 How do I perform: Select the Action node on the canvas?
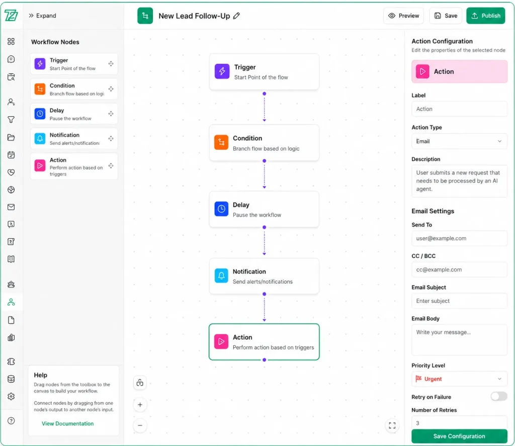264,342
